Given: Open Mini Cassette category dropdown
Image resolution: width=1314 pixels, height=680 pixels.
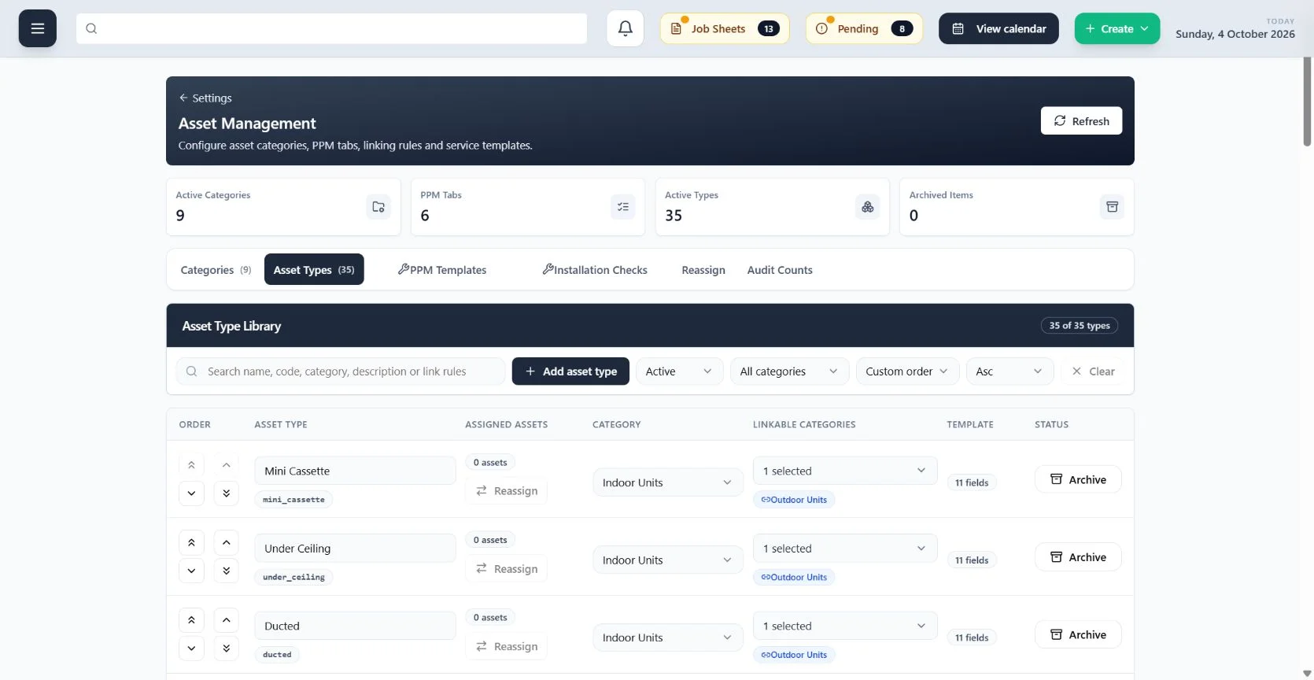Looking at the screenshot, I should pos(667,482).
